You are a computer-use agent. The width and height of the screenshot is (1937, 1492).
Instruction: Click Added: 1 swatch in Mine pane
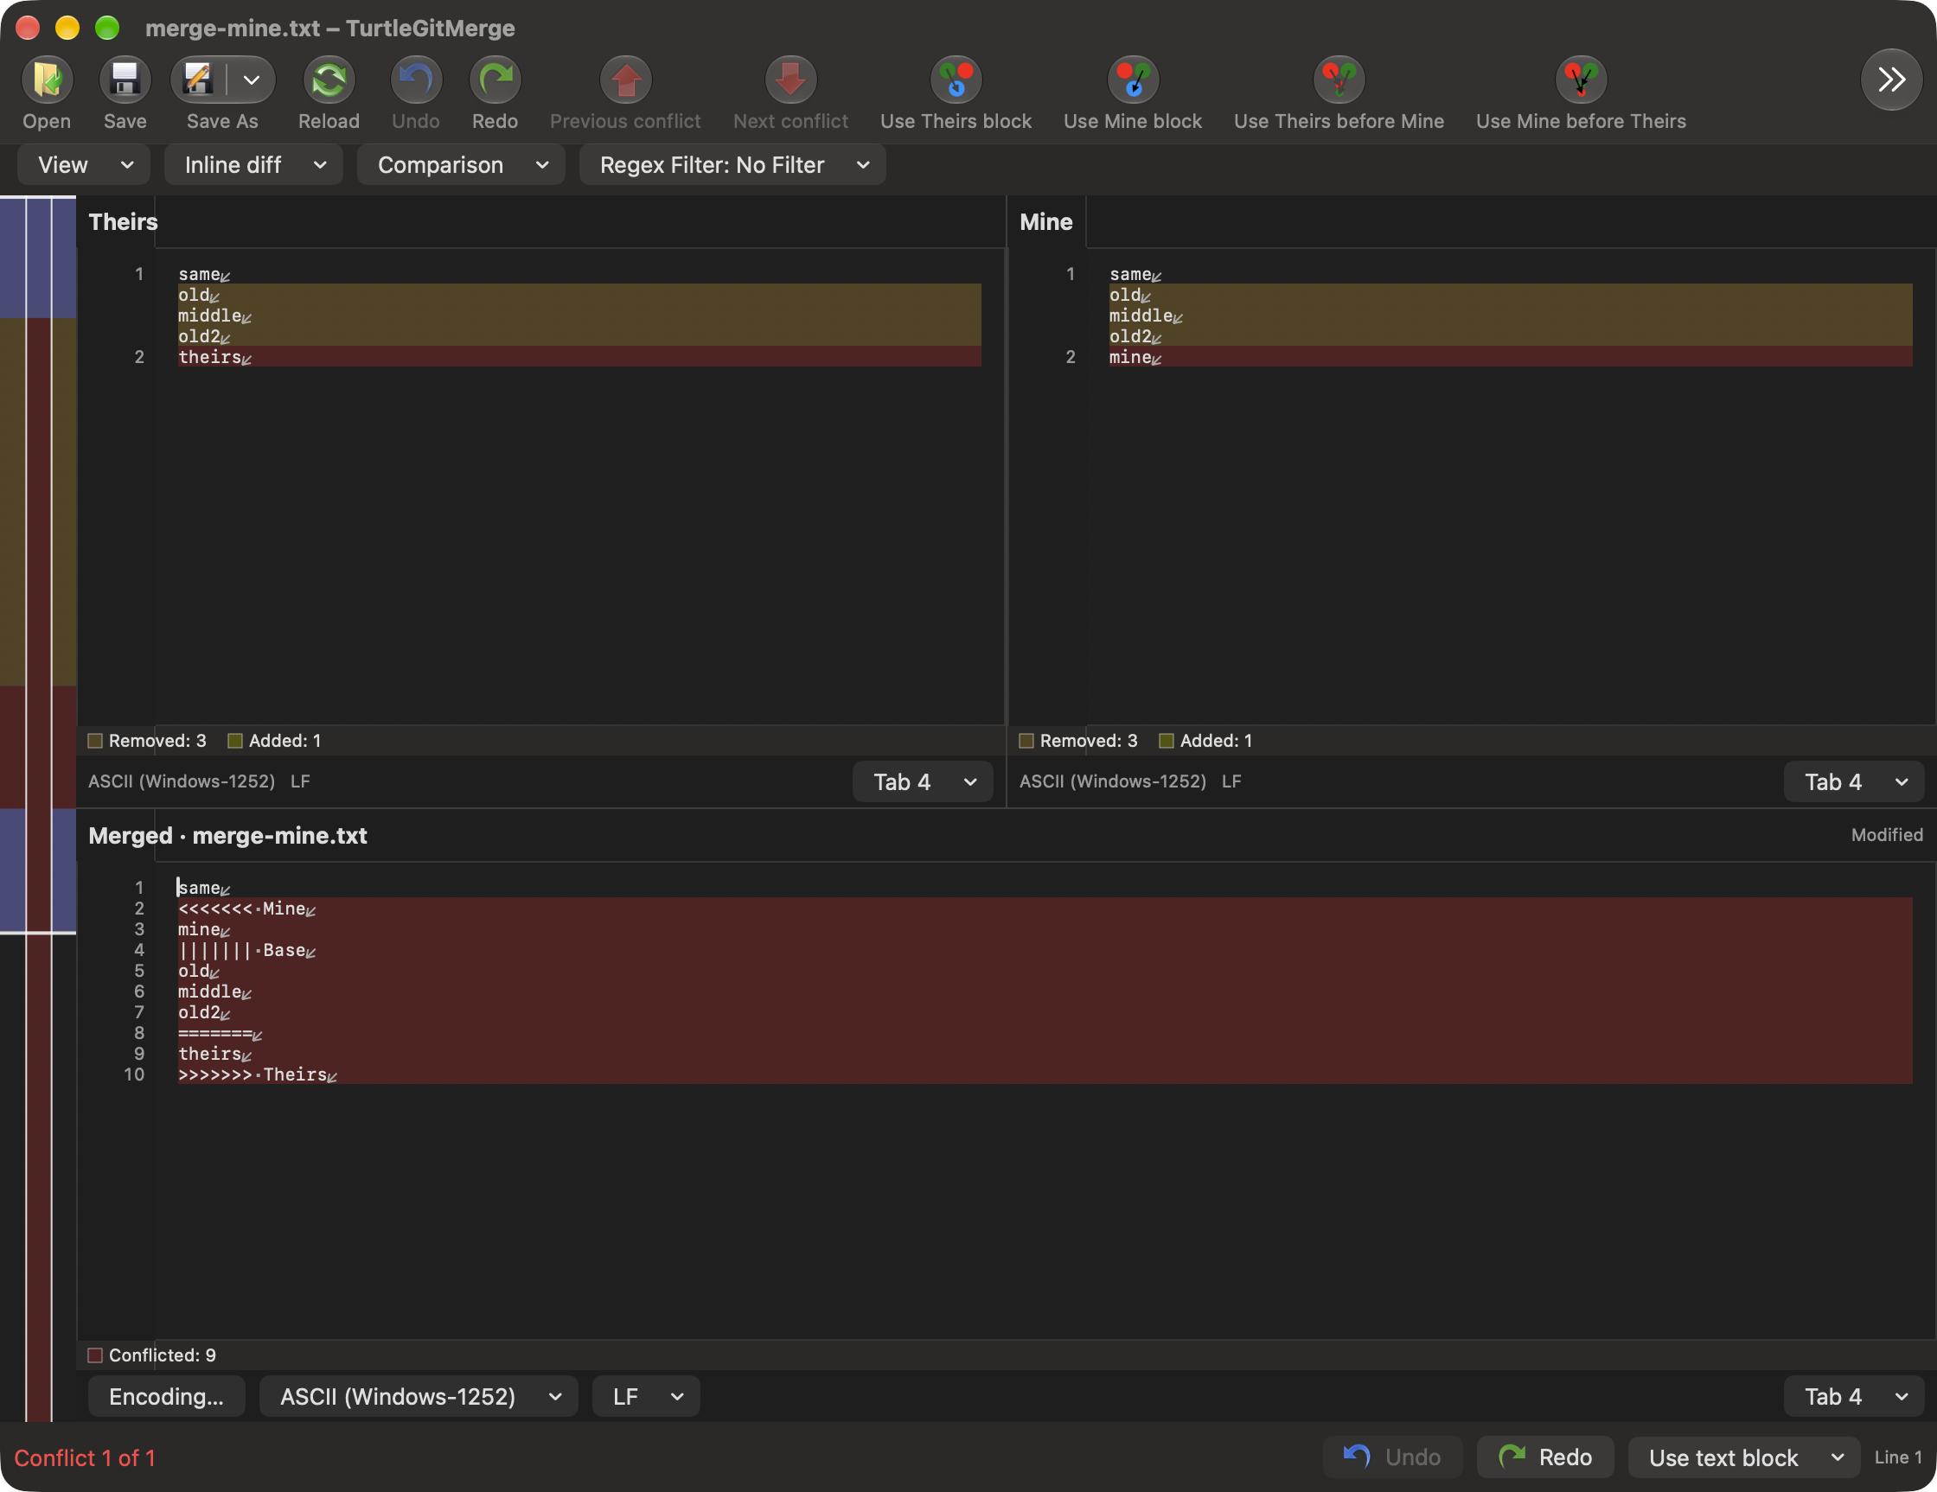coord(1167,741)
